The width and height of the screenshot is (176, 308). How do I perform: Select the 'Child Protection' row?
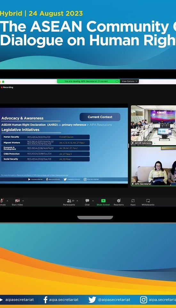click(x=45, y=154)
